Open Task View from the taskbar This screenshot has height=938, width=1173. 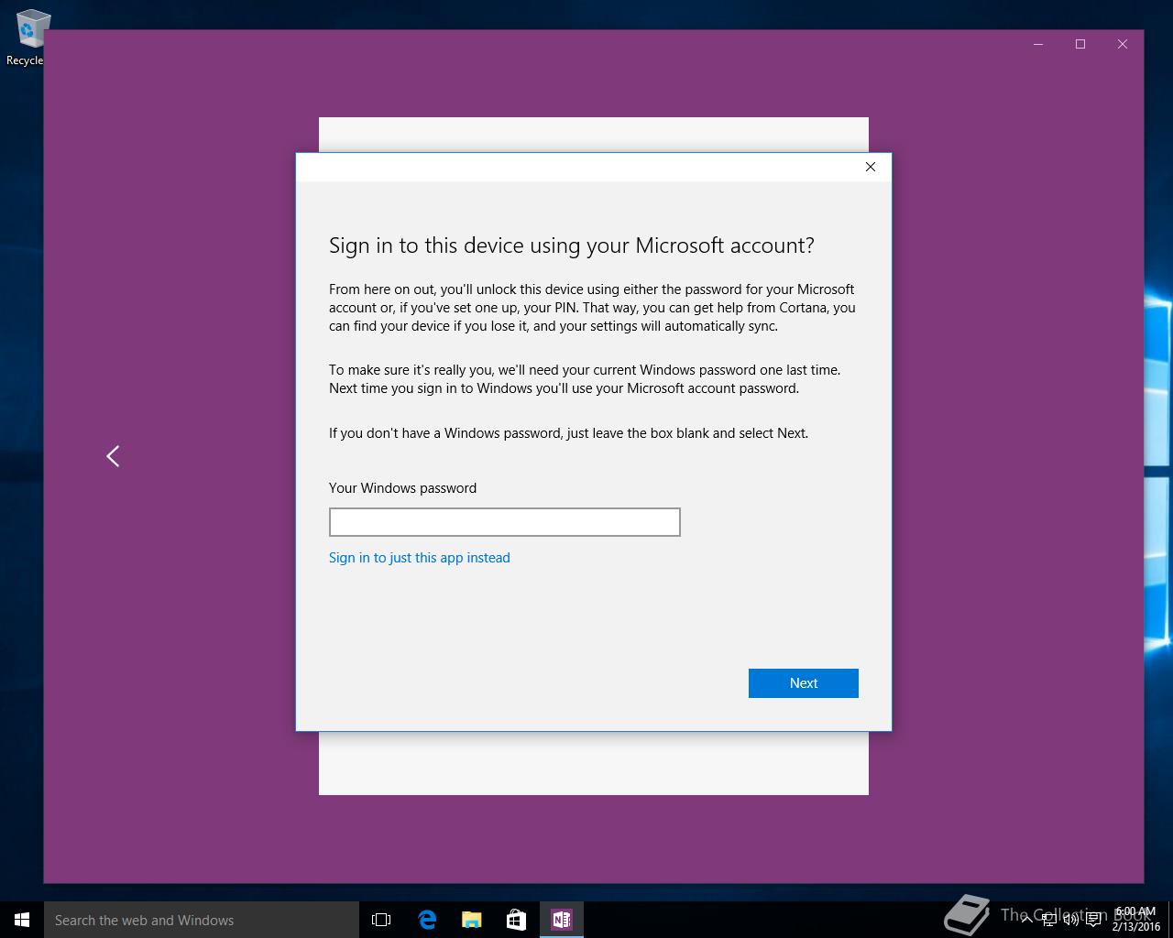point(381,920)
